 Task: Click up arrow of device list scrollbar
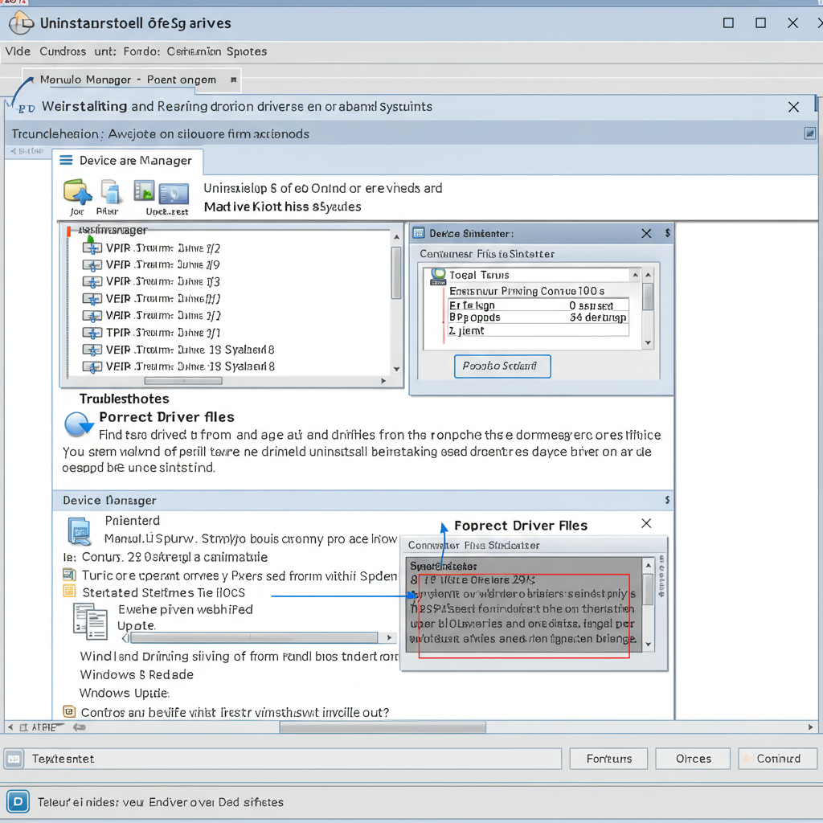pyautogui.click(x=397, y=237)
